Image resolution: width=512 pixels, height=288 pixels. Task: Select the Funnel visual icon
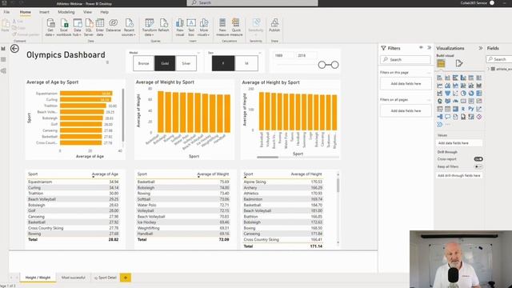[x=447, y=94]
